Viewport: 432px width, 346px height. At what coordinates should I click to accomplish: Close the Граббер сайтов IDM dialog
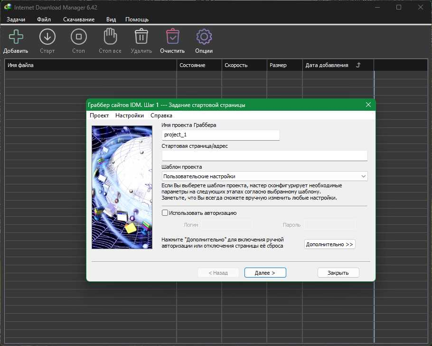(368, 105)
